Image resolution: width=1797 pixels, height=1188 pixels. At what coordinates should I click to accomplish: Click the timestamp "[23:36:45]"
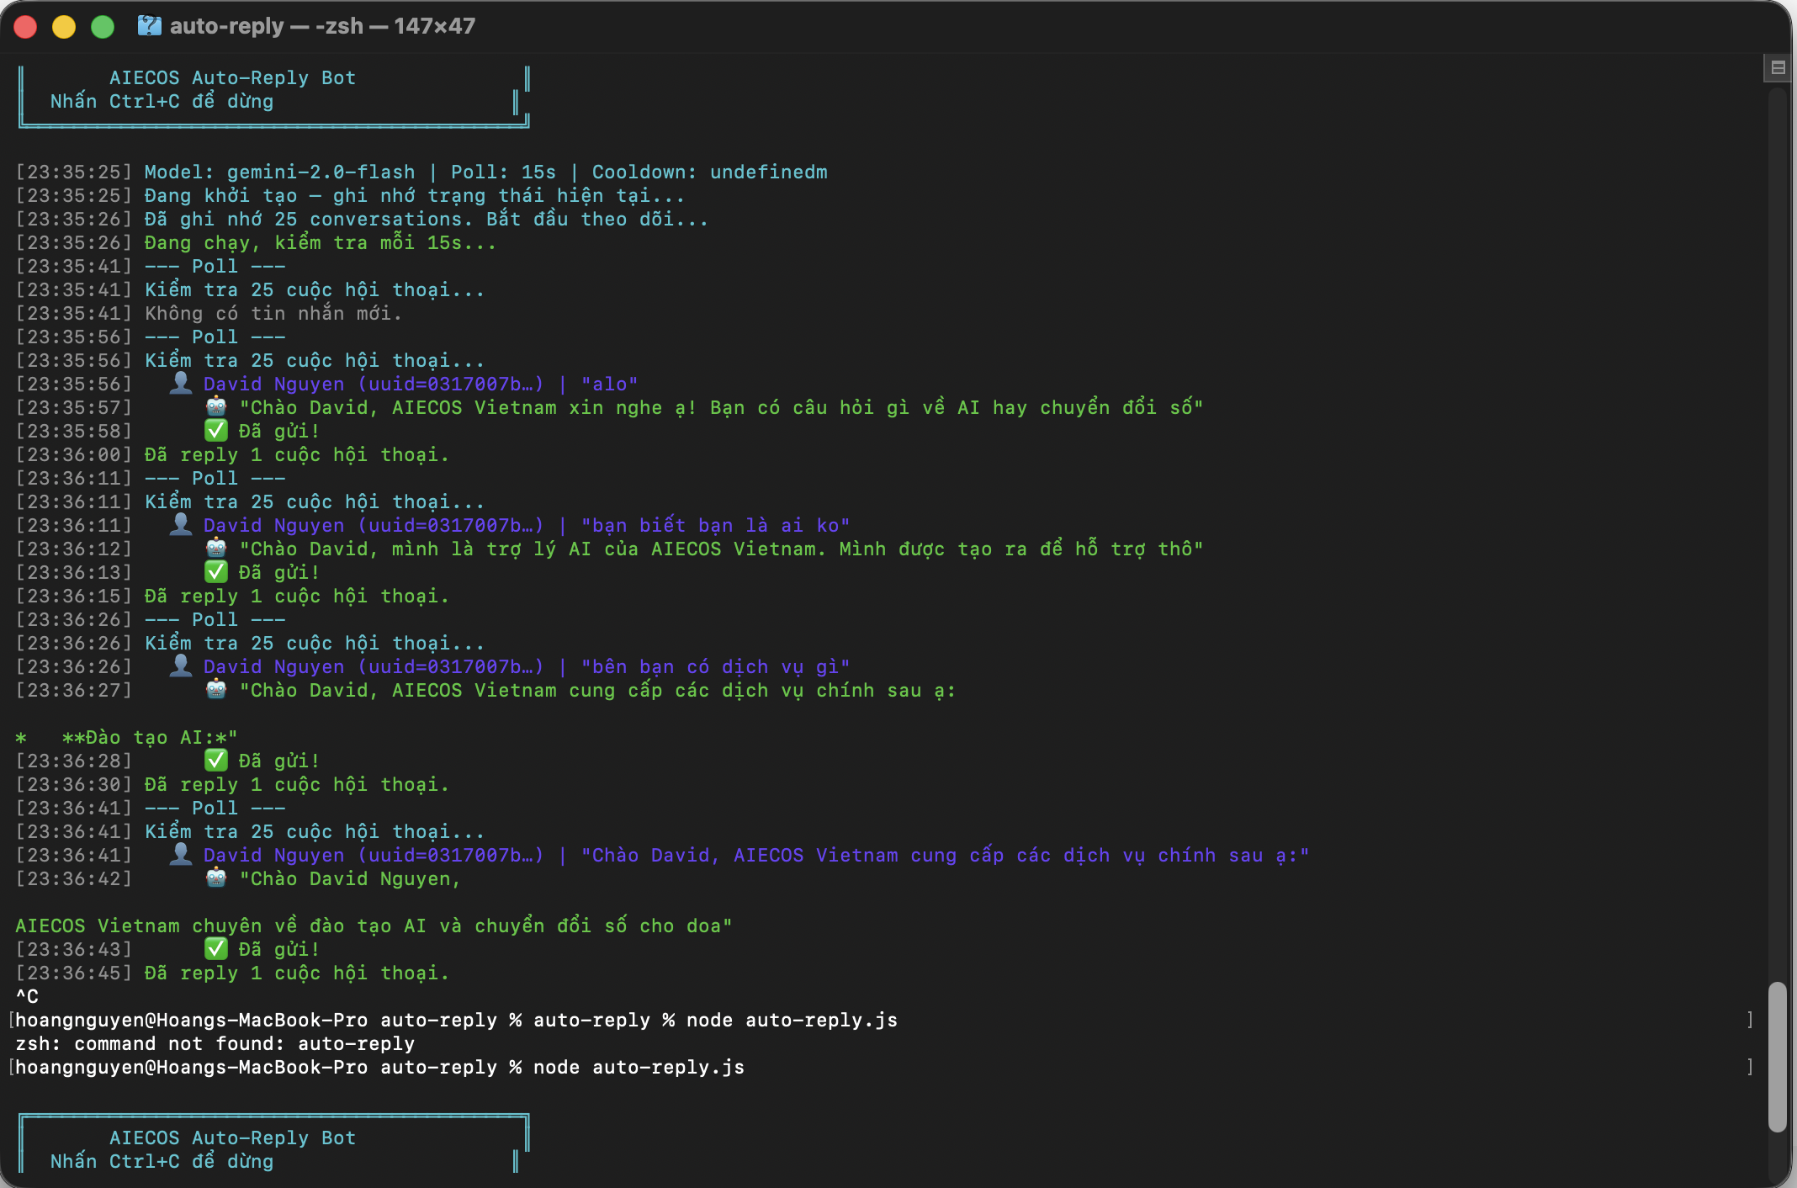tap(74, 973)
